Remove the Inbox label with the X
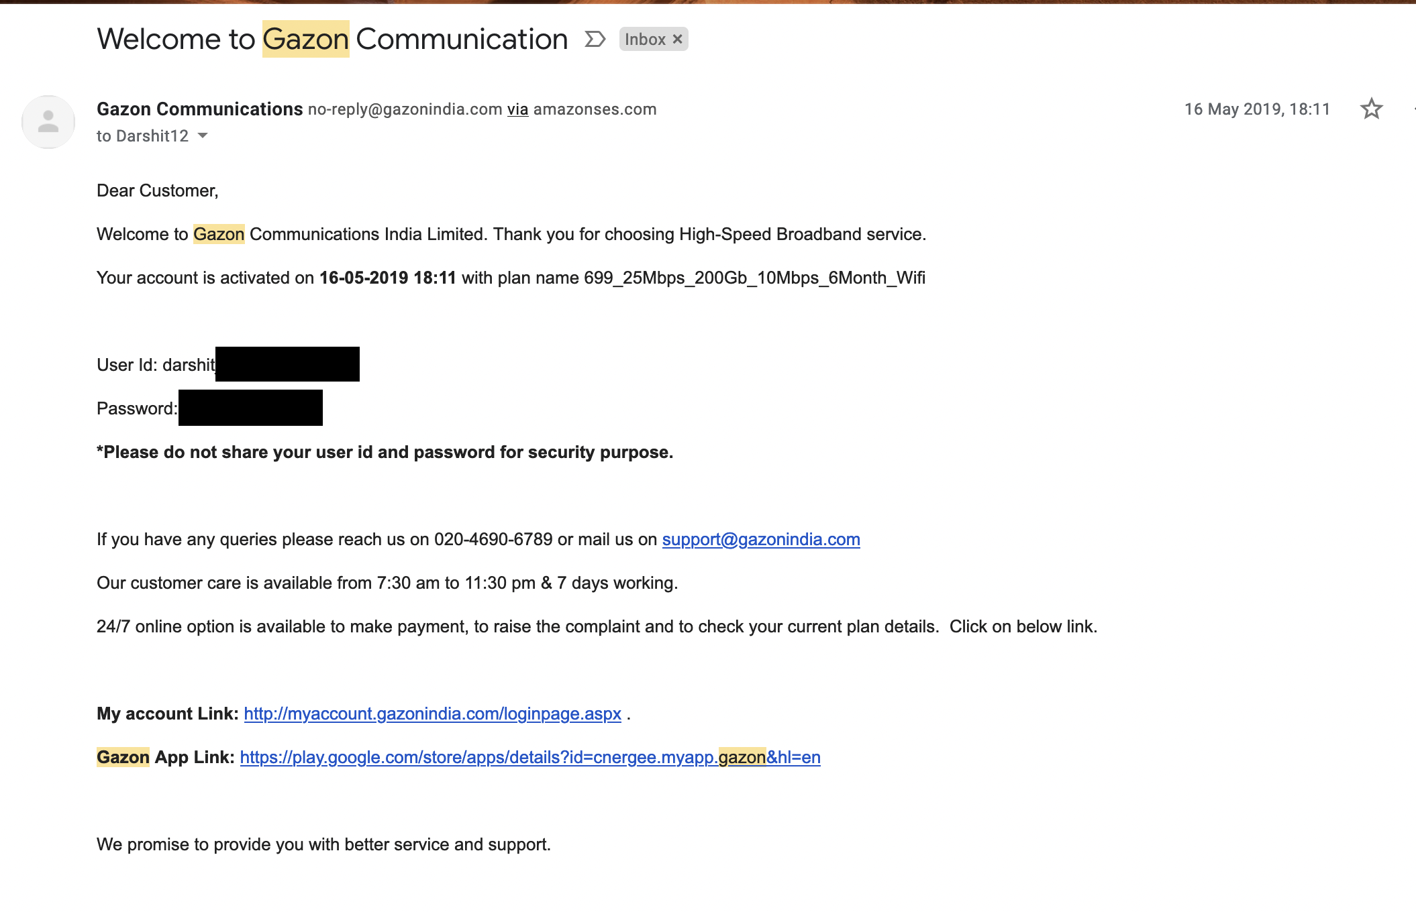The width and height of the screenshot is (1416, 912). click(678, 39)
